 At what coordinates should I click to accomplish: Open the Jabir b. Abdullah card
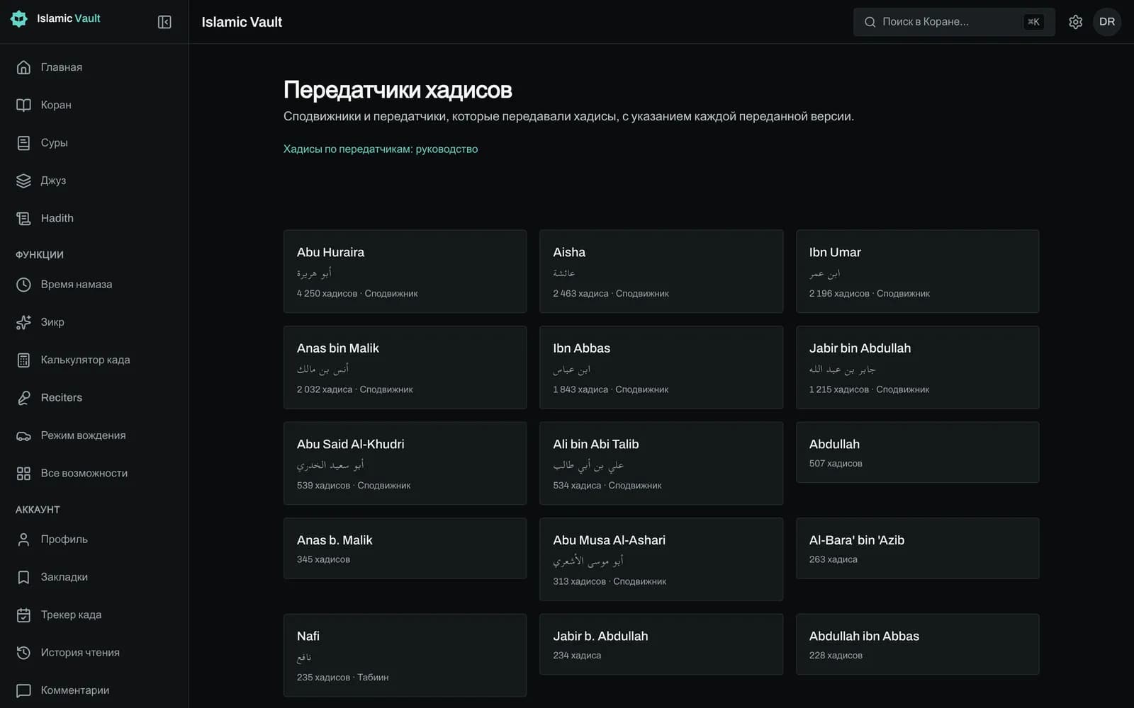click(x=661, y=644)
